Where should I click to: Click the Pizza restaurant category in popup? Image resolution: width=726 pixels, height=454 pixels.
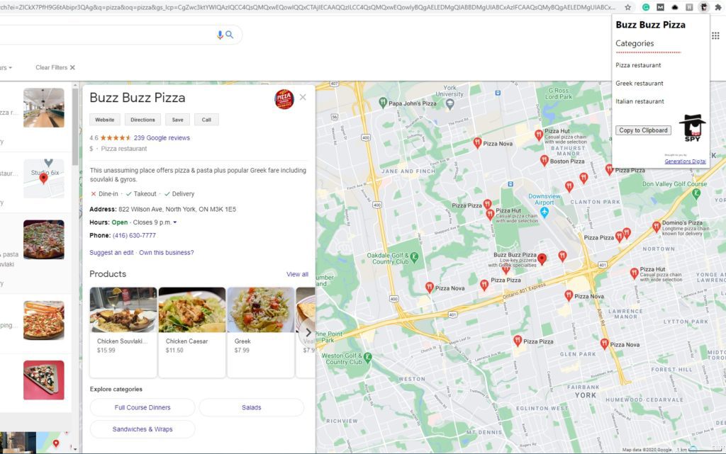click(x=638, y=65)
